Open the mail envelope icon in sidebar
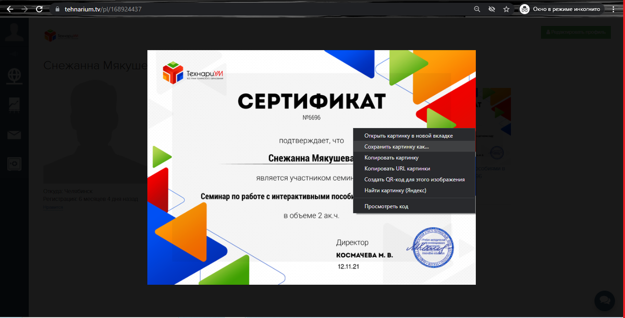Viewport: 625px width, 318px height. (x=15, y=135)
